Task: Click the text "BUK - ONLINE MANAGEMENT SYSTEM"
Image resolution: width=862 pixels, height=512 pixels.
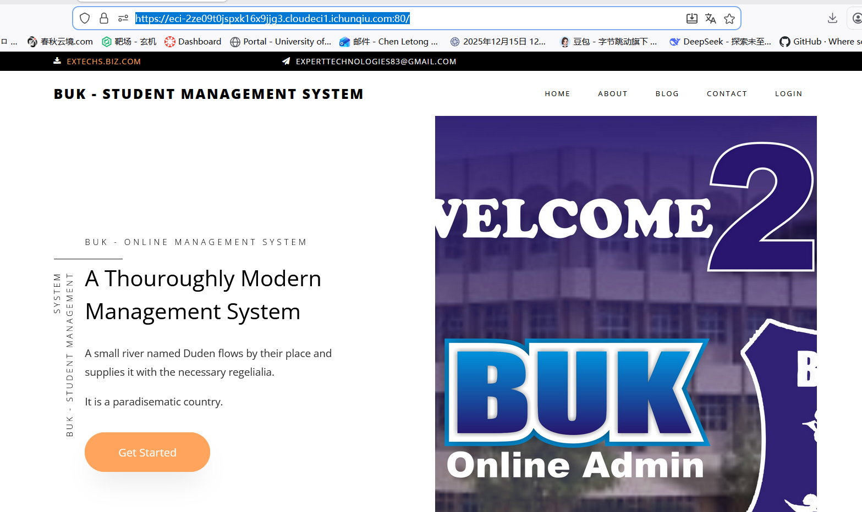Action: coord(196,242)
